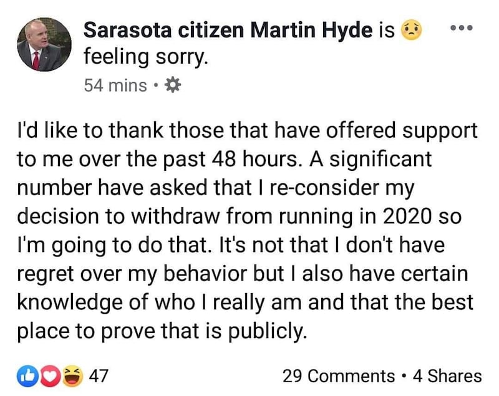Click the 'feeling sorry' status text
The width and height of the screenshot is (499, 396).
146,57
